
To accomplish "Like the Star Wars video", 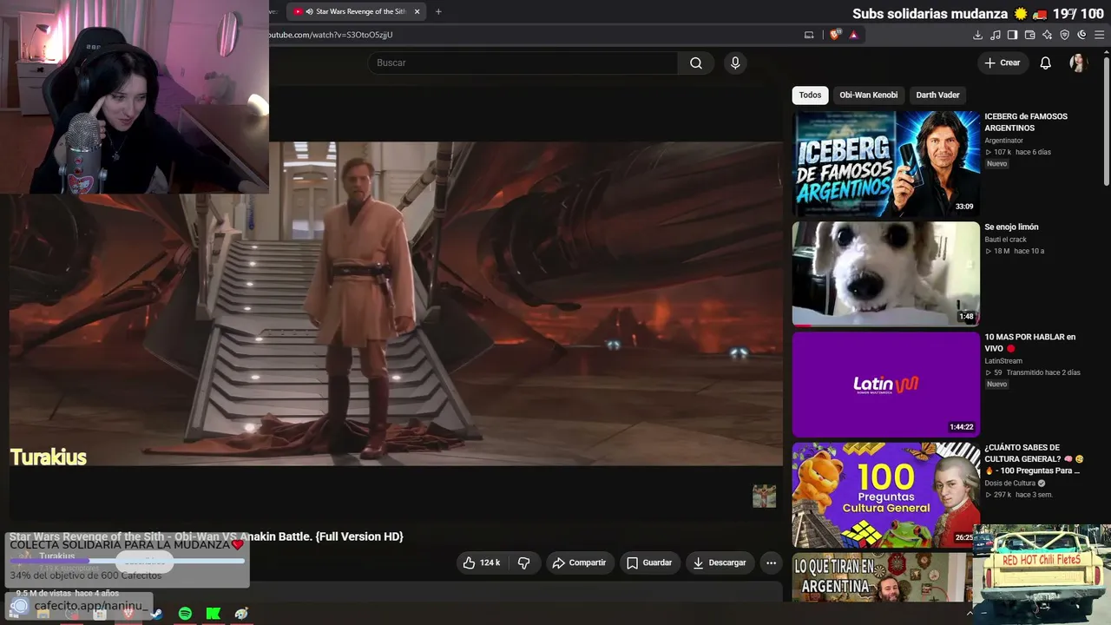I will pos(481,562).
